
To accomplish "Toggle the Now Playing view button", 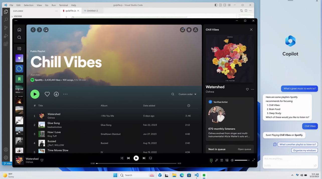I will tap(211, 160).
